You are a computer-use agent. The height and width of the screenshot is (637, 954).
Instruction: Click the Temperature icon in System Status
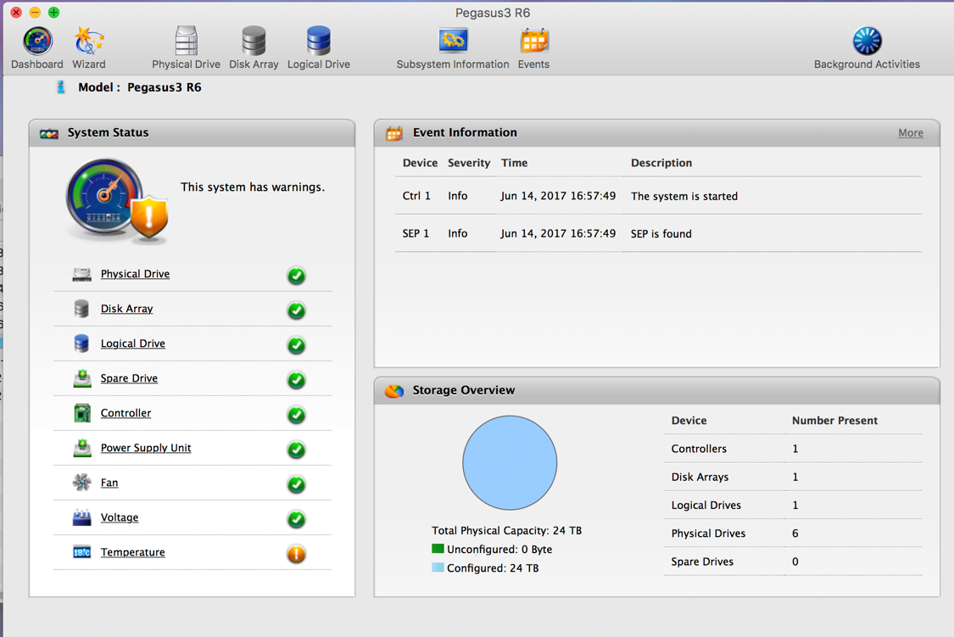(x=81, y=552)
